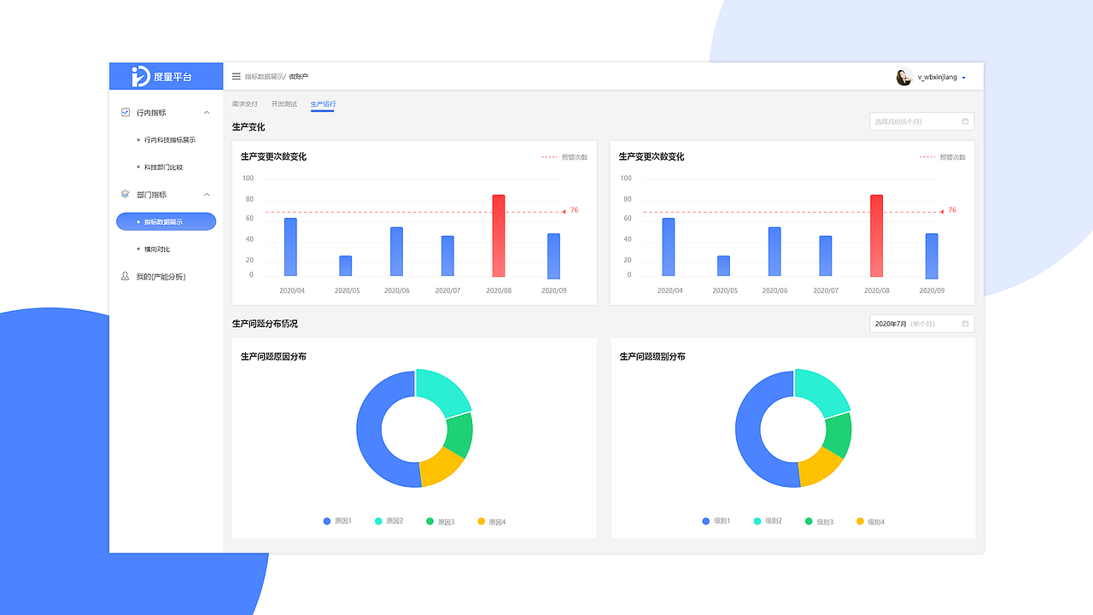Click the 2020年7月 month picker field

[x=921, y=324]
